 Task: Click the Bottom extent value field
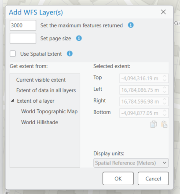144,113
